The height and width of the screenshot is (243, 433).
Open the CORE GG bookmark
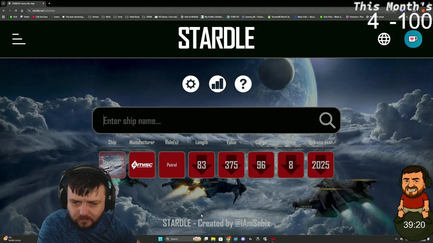233,17
